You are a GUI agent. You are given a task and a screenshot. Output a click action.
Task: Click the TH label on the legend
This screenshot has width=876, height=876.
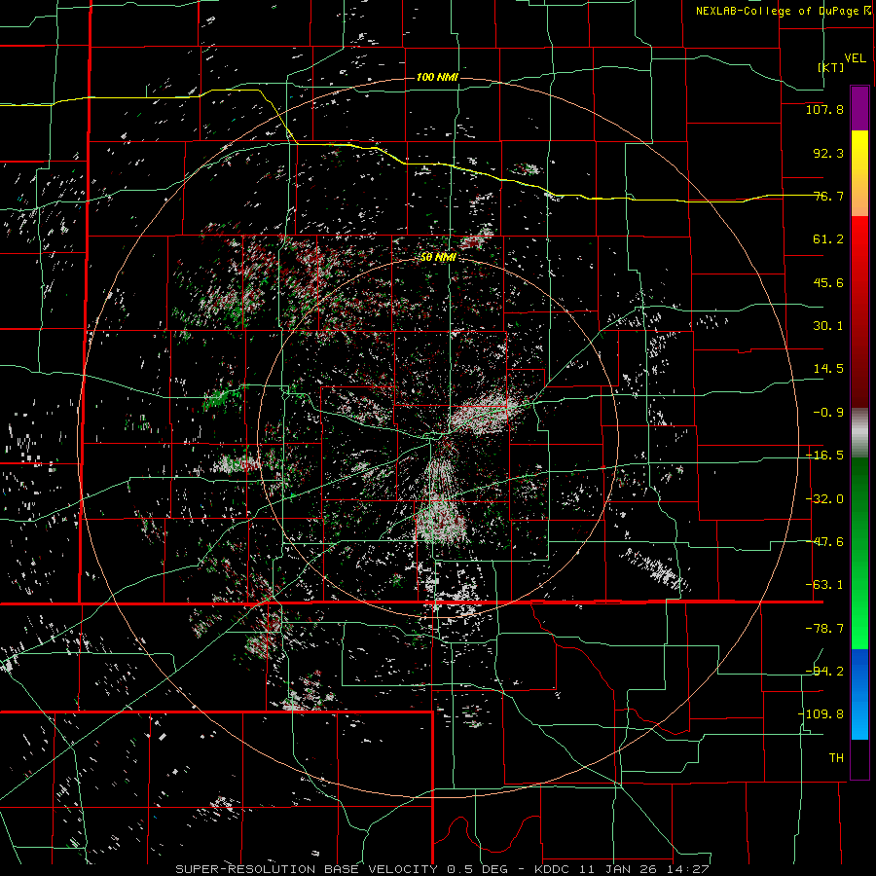click(x=836, y=758)
